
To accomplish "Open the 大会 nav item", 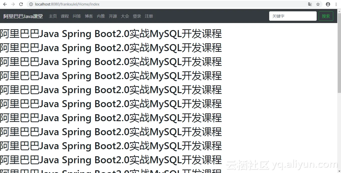I will tap(125, 16).
